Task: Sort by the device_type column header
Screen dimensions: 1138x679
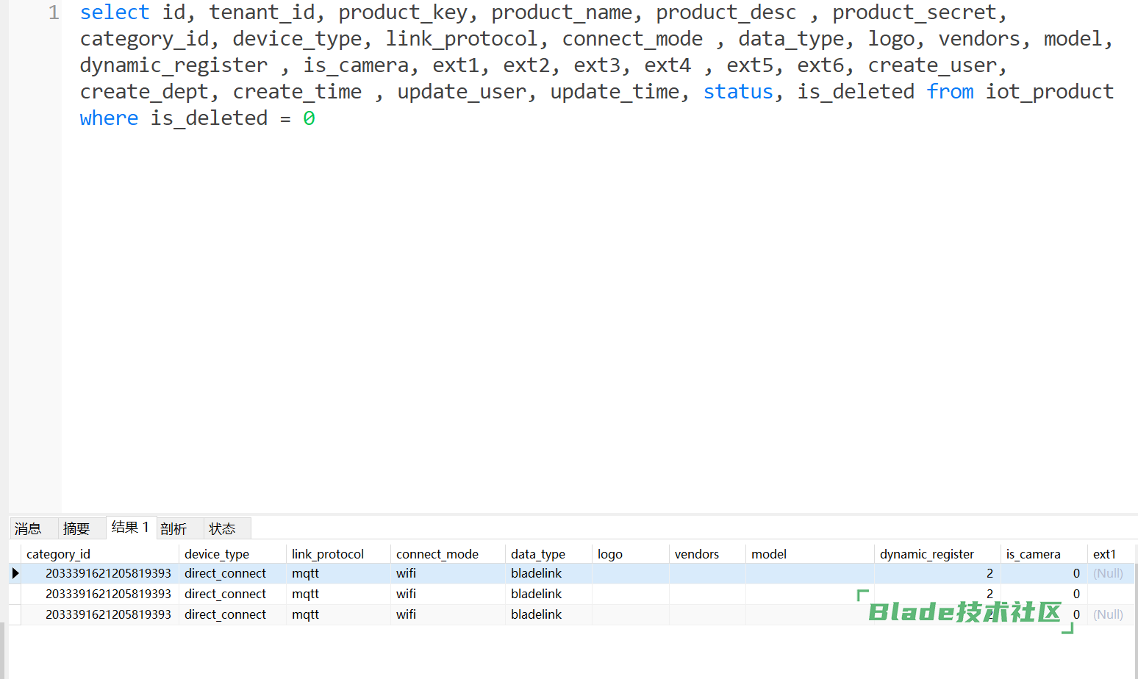Action: pyautogui.click(x=217, y=554)
